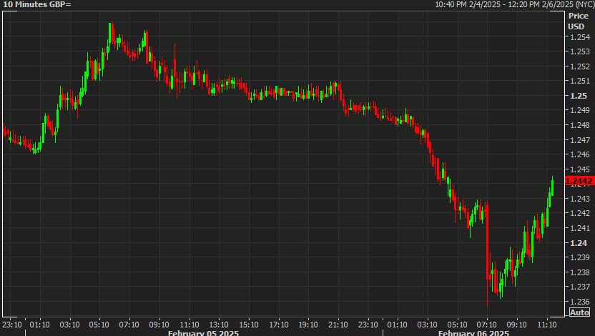595x336 pixels.
Task: Click the 1.245 price axis label
Action: [x=580, y=169]
